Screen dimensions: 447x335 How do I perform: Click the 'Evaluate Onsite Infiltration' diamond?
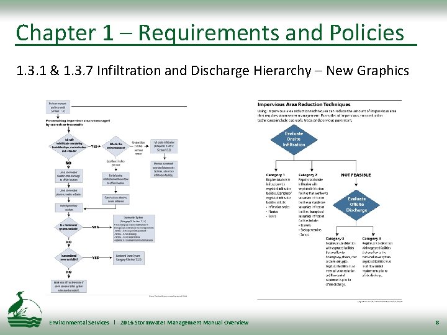[294, 140]
